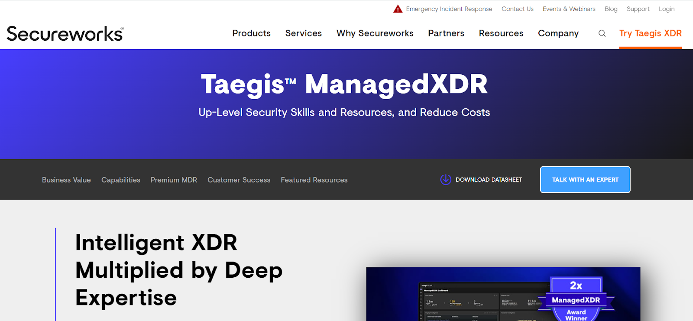Click the red emergency warning triangle icon
This screenshot has width=693, height=321.
(x=398, y=9)
